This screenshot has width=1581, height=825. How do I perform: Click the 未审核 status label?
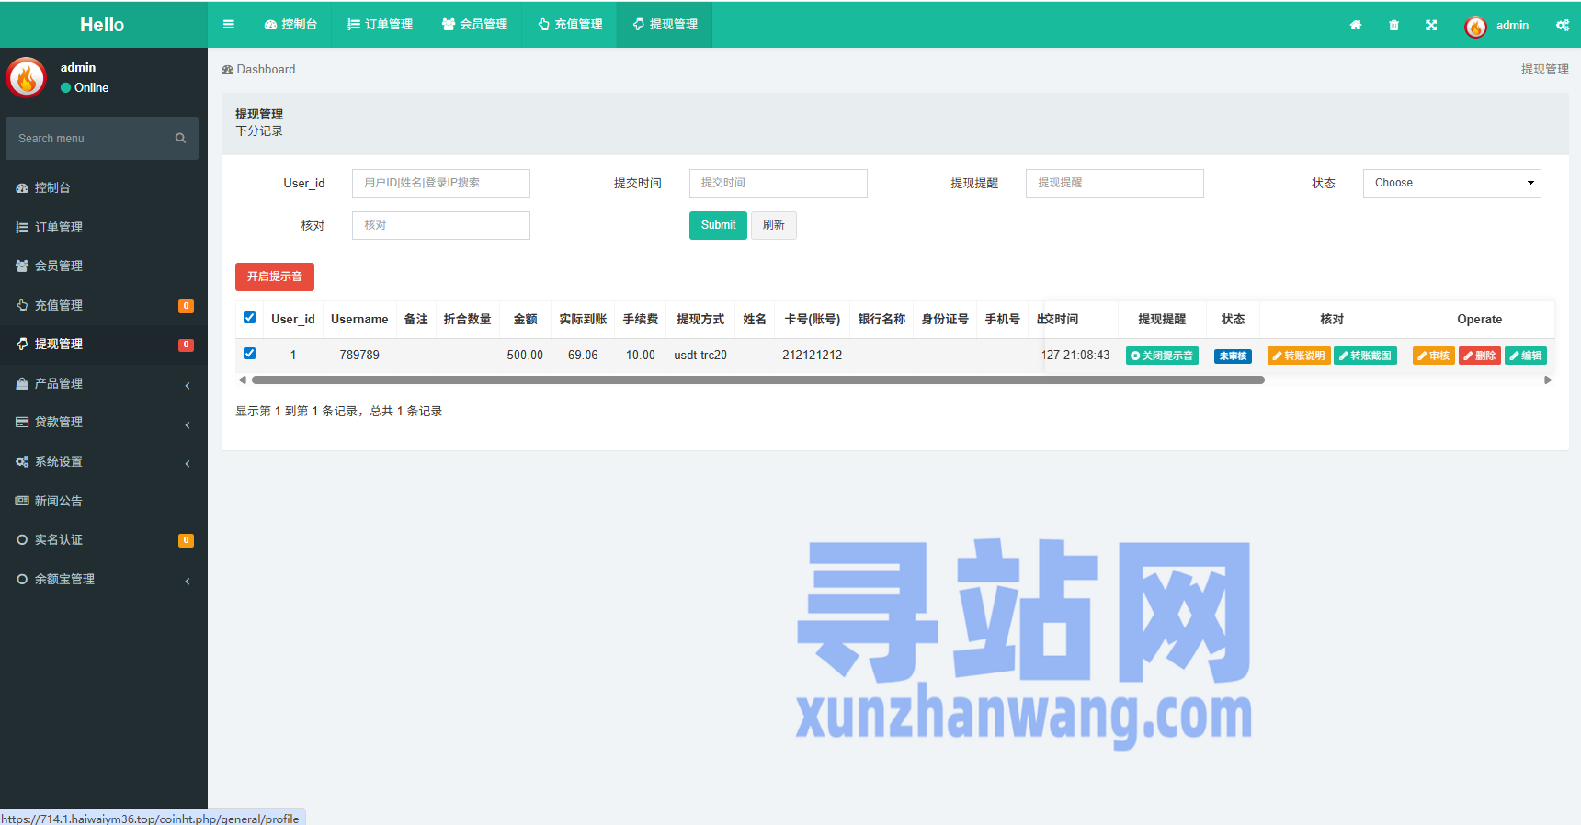1233,356
